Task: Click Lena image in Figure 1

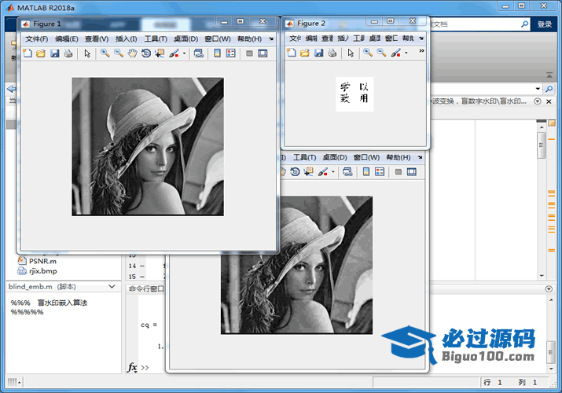Action: tap(148, 146)
